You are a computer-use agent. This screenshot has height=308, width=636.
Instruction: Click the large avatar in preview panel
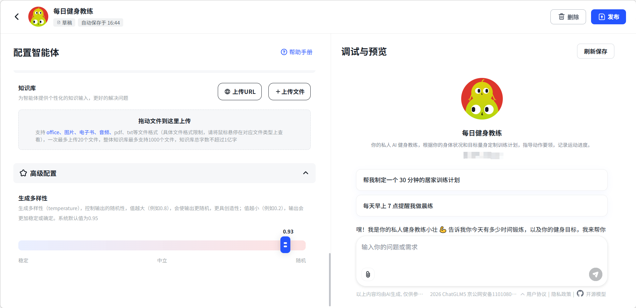482,99
